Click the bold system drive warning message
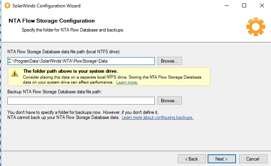This screenshot has width=271, height=166. coord(70,71)
